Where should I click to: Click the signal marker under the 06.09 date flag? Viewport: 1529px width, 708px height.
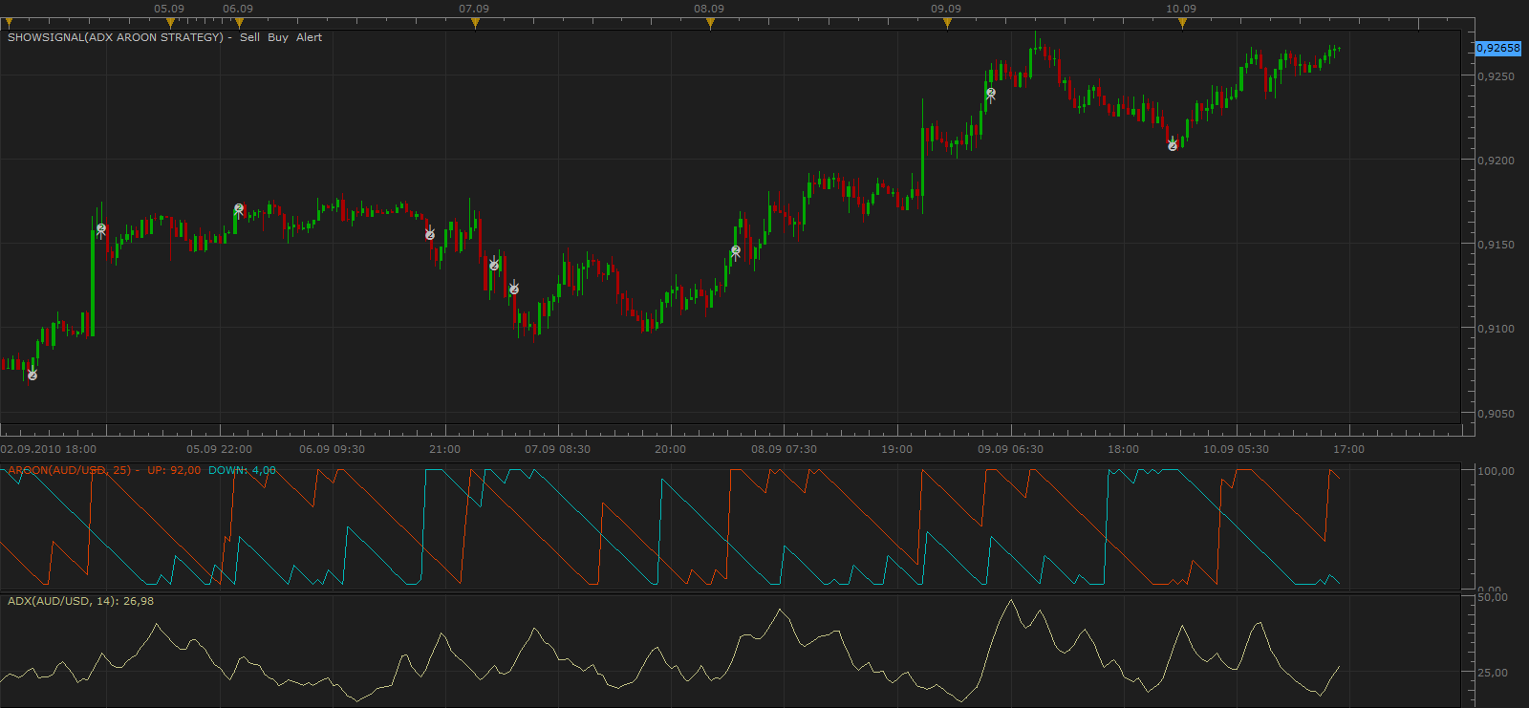[x=239, y=208]
